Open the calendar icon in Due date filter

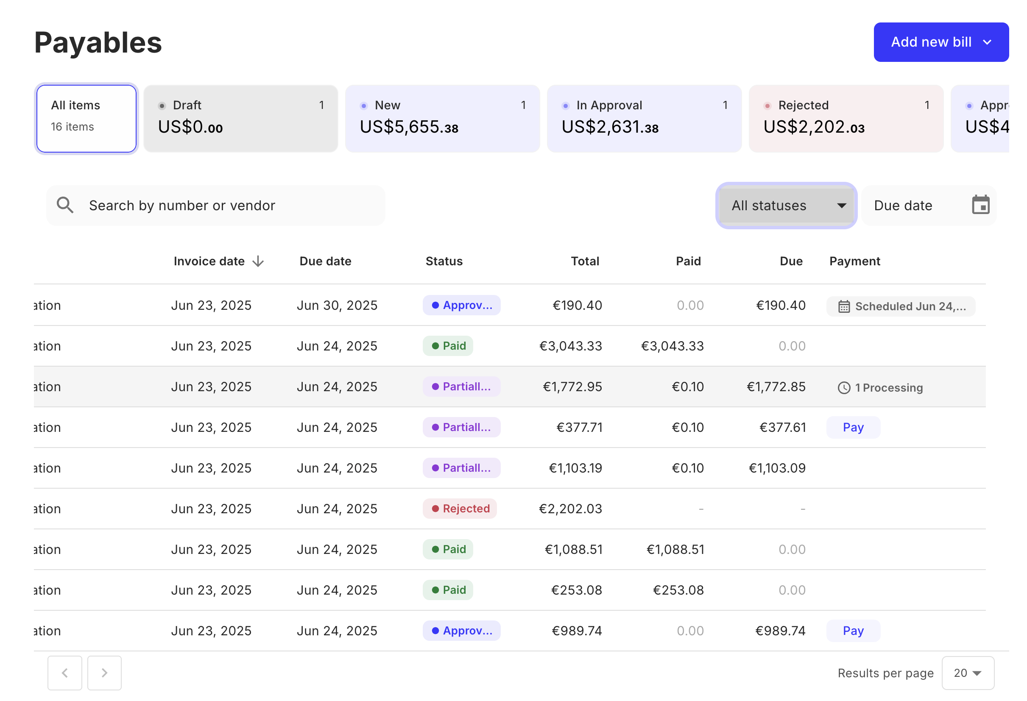click(x=980, y=205)
